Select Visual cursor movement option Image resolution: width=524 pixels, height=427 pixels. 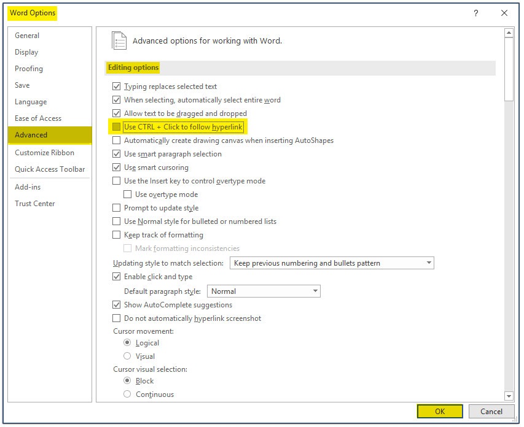[128, 356]
